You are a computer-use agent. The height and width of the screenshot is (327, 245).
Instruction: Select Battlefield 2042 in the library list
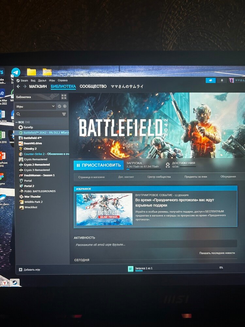tap(42, 133)
